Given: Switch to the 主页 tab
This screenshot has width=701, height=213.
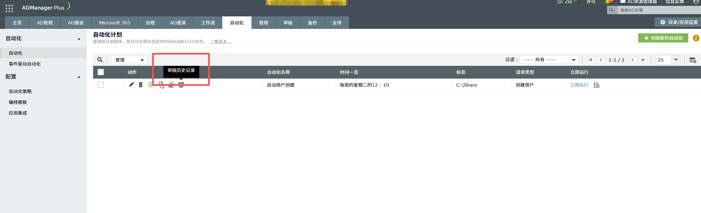Looking at the screenshot, I should 17,23.
